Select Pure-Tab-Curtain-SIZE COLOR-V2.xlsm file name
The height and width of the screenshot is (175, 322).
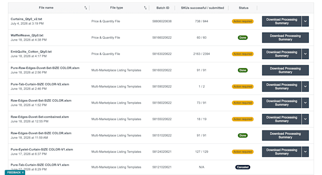tap(40, 84)
